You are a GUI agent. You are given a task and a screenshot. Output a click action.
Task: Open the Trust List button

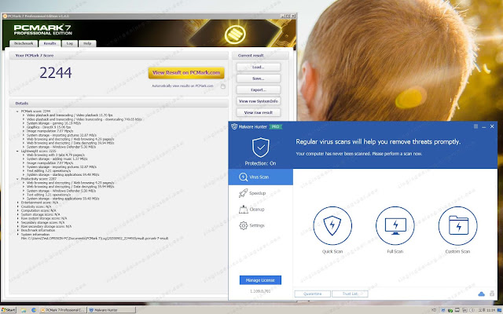350,294
